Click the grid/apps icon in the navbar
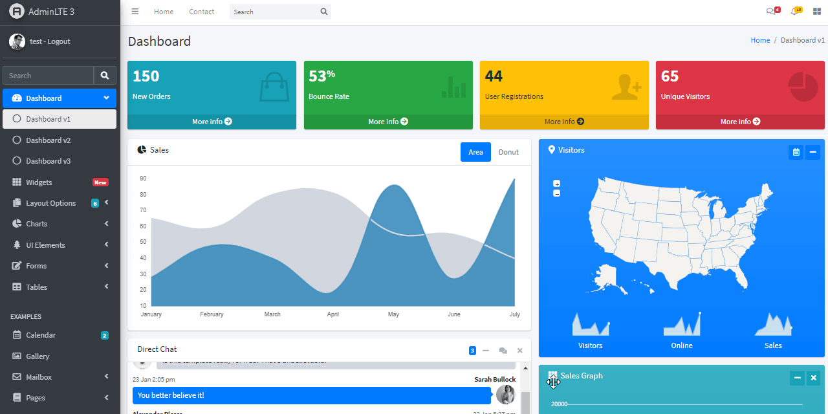Viewport: 828px width, 414px height. [816, 11]
